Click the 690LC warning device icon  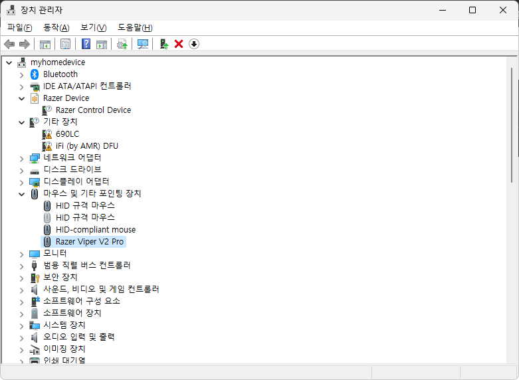pos(47,134)
